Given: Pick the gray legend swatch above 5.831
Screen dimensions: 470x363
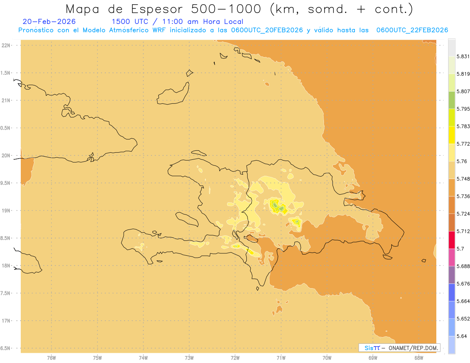Looking at the screenshot, I should tap(452, 47).
